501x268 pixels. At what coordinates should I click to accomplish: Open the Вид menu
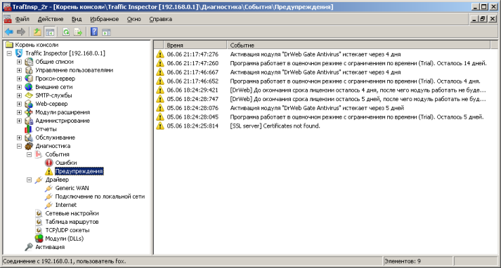coord(77,19)
